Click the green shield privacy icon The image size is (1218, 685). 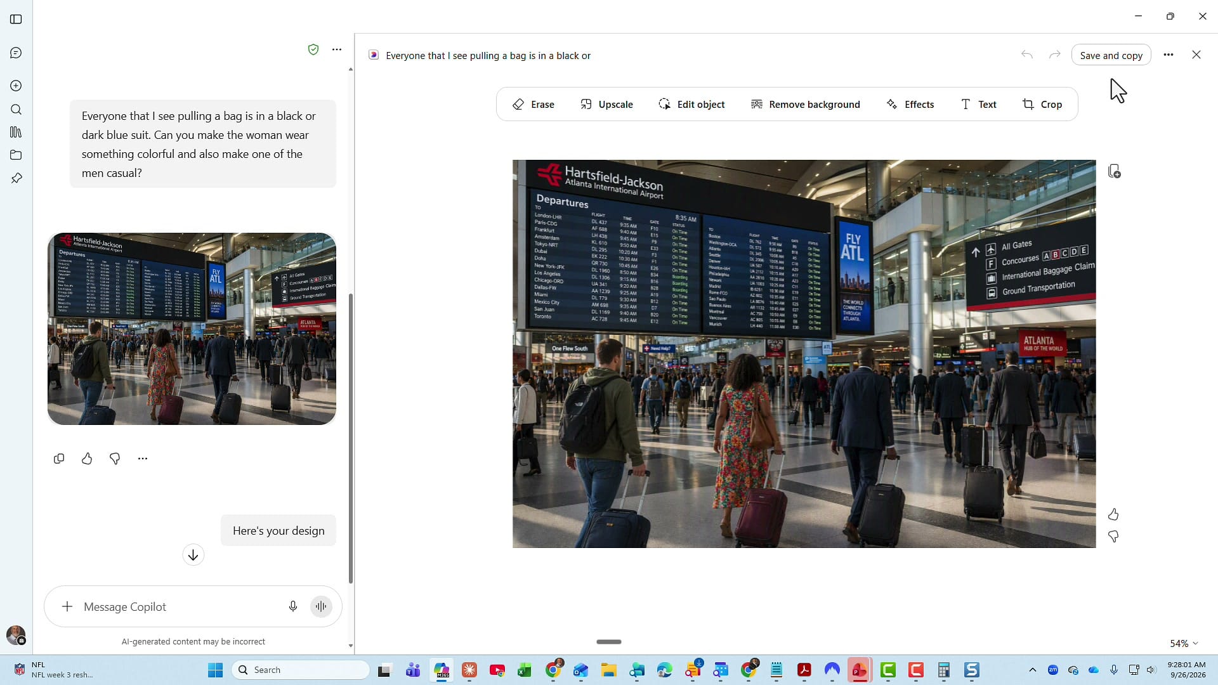(x=313, y=49)
